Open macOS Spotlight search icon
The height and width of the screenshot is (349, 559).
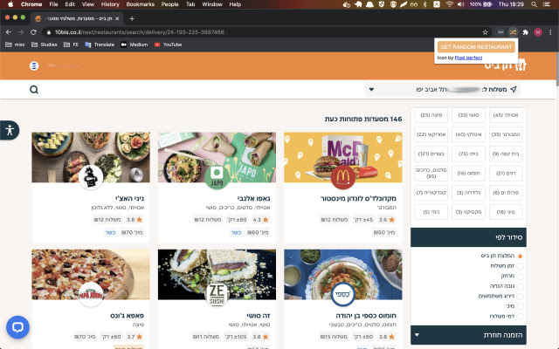pos(534,4)
